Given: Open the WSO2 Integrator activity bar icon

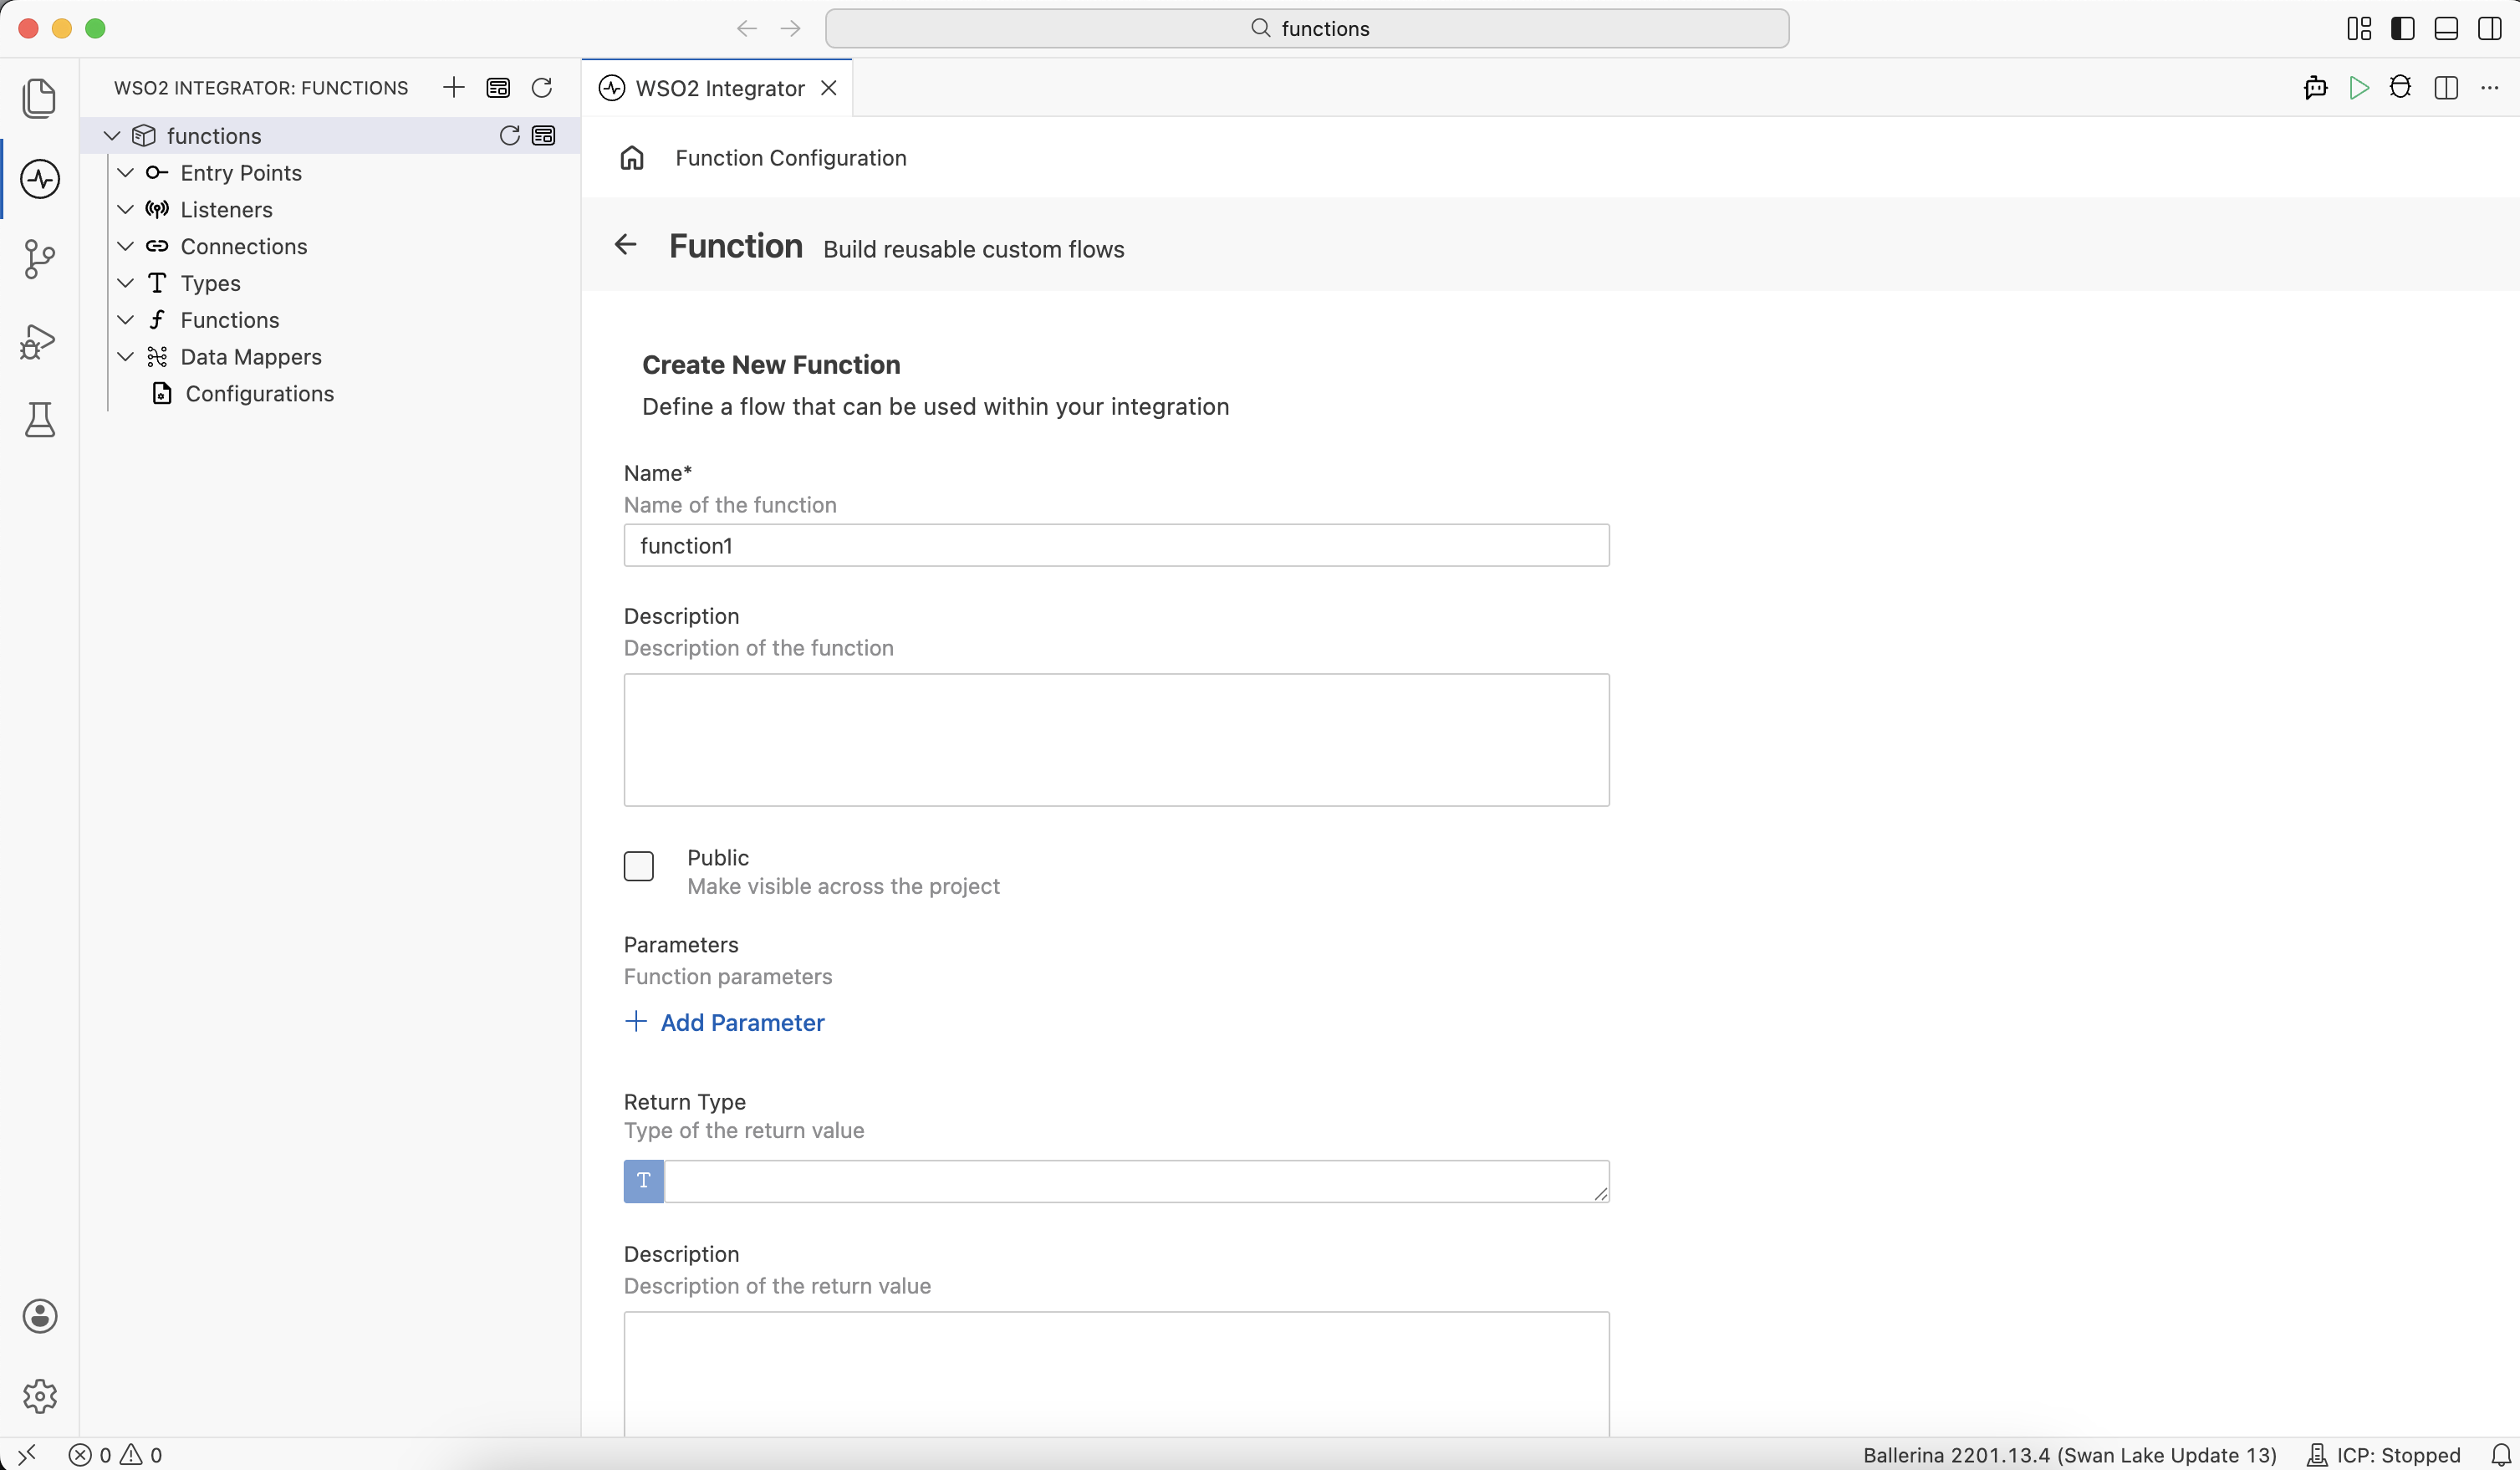Looking at the screenshot, I should tap(39, 179).
